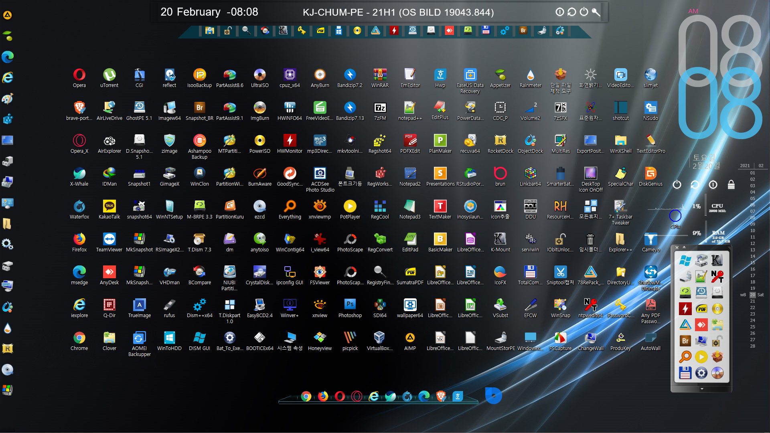Launch AIMP desktop icon
The height and width of the screenshot is (433, 770).
(410, 341)
